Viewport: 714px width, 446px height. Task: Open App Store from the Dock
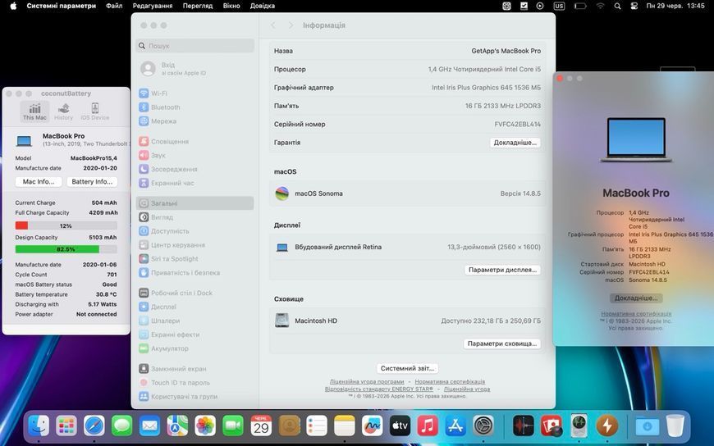pos(455,426)
